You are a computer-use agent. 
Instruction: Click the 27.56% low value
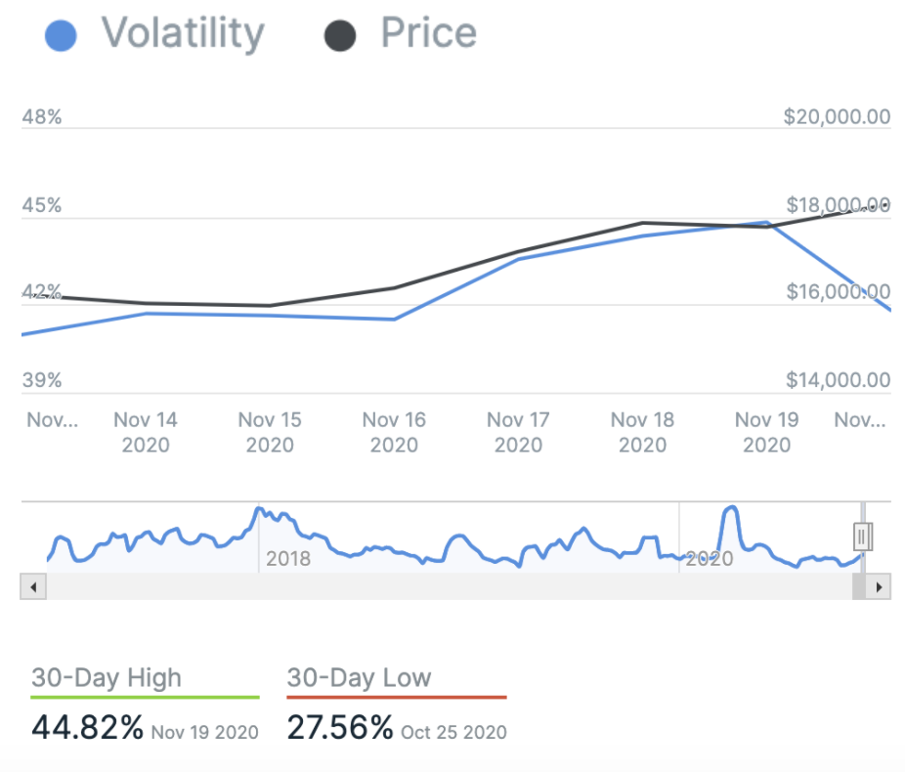point(340,728)
